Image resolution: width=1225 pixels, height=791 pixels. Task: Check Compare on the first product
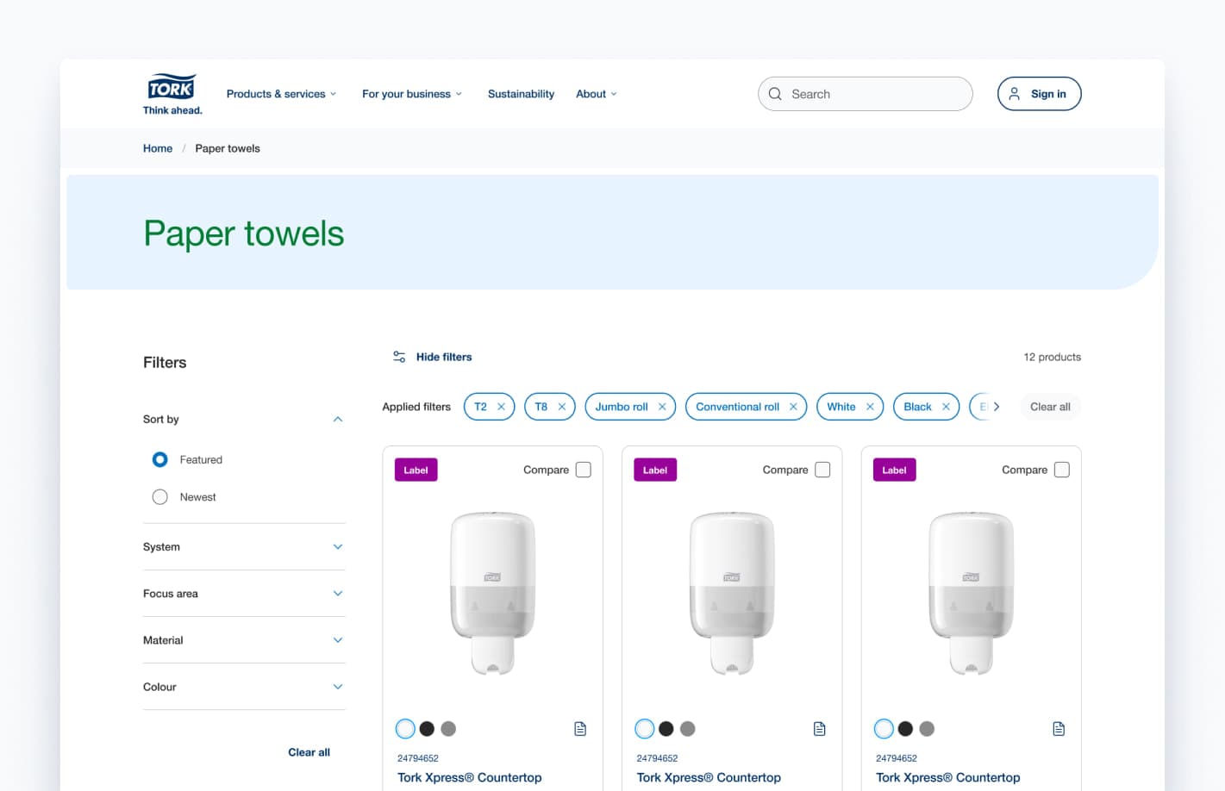[x=584, y=470]
